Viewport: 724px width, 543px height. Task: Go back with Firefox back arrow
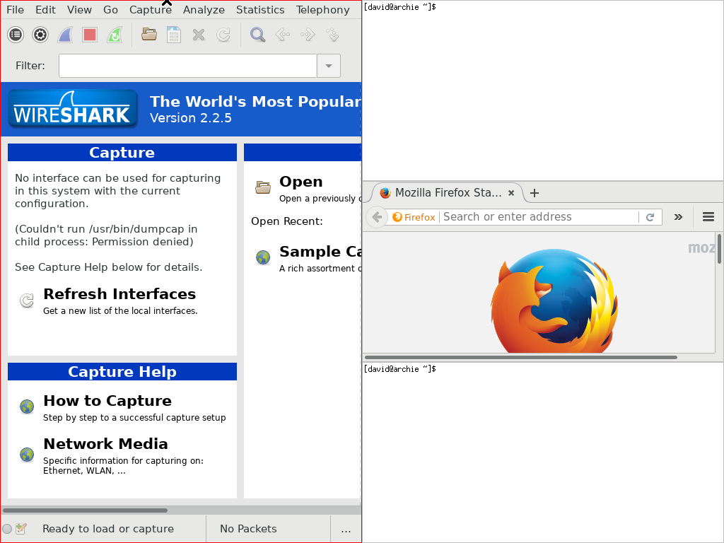377,217
